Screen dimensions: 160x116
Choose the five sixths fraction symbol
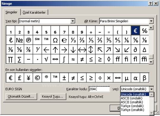[135, 40]
